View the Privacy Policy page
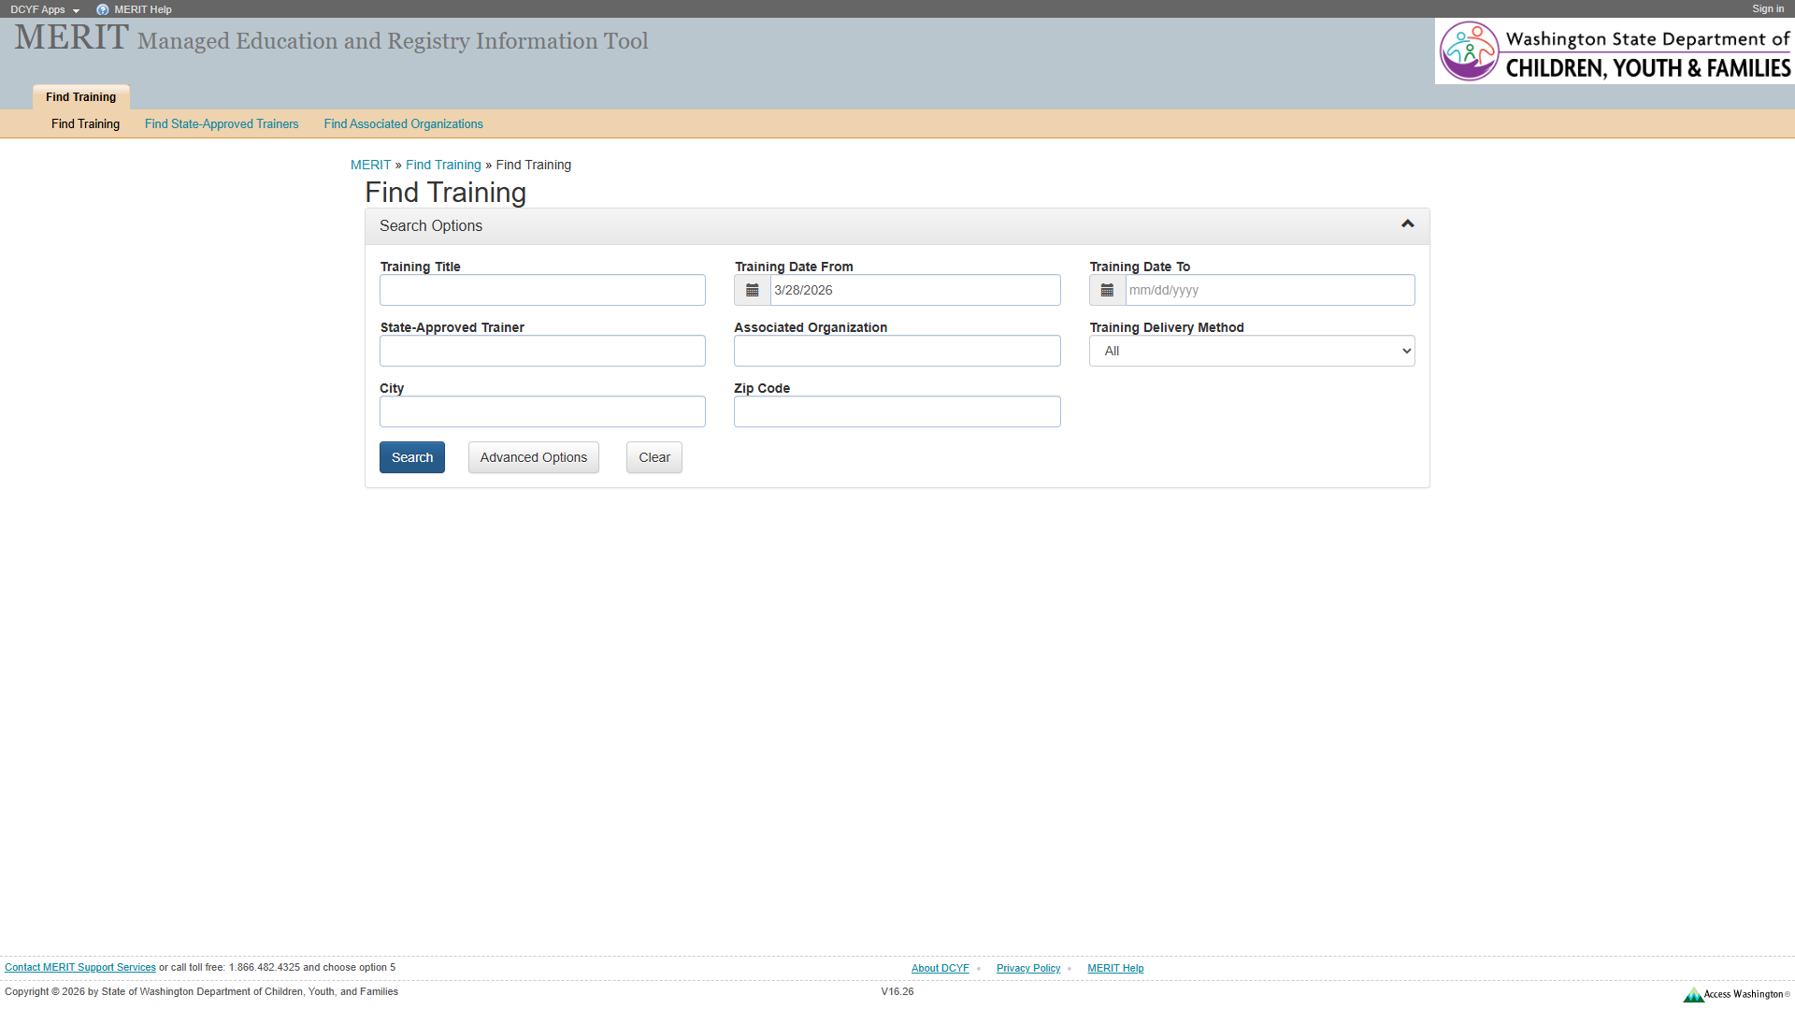 (x=1027, y=968)
